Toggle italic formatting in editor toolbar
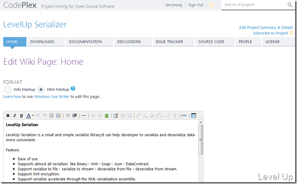The width and height of the screenshot is (297, 184). click(x=15, y=116)
